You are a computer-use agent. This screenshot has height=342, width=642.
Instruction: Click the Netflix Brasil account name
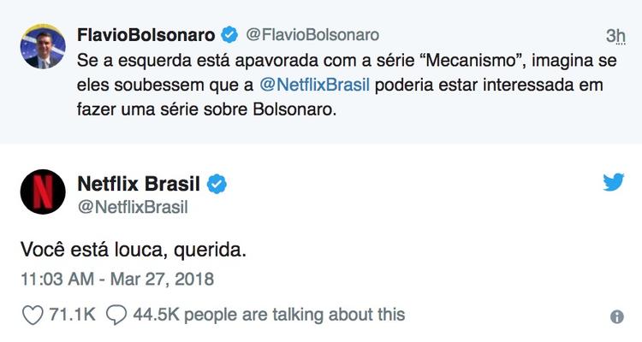click(138, 183)
